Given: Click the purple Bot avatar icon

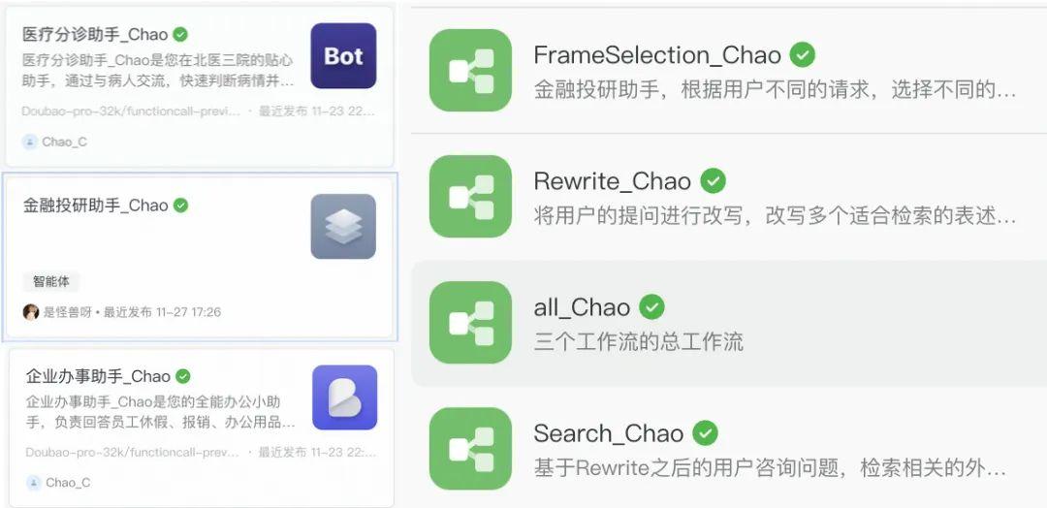Looking at the screenshot, I should tap(343, 56).
